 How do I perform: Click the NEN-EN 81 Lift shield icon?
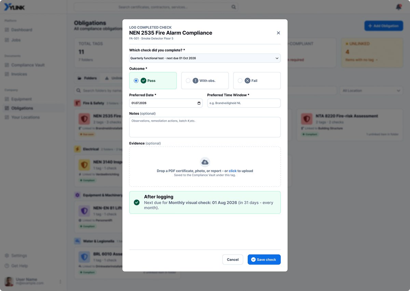tap(84, 211)
